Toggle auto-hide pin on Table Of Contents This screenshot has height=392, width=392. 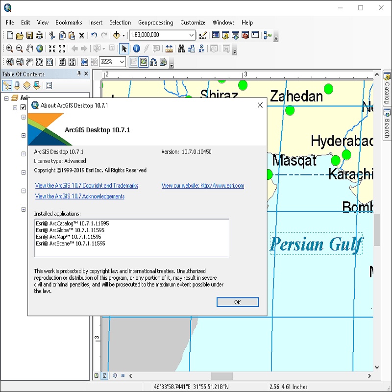click(x=79, y=74)
